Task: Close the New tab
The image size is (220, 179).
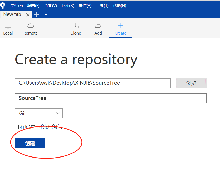Action: pos(28,15)
